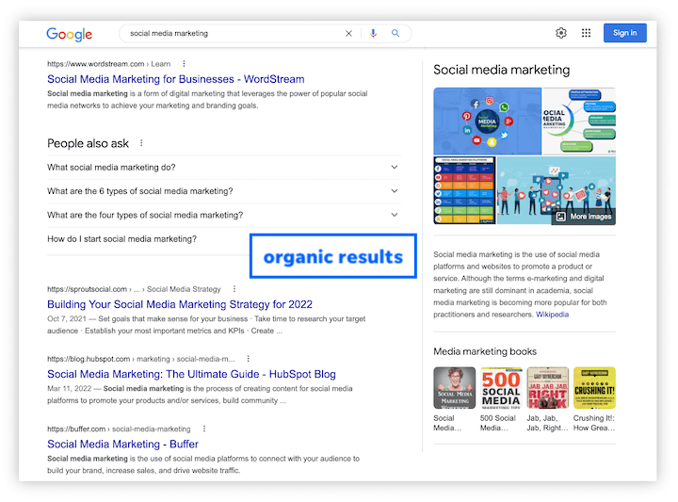The image size is (678, 502).
Task: Open the 500 Social Media book cover
Action: tap(501, 388)
